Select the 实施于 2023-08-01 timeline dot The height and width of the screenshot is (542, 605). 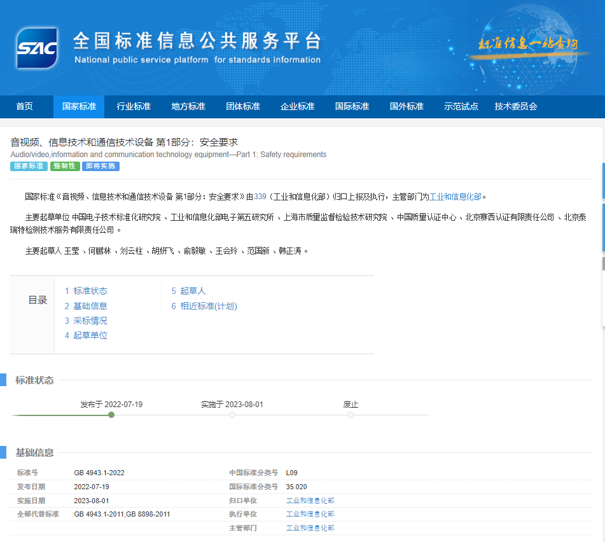click(232, 415)
